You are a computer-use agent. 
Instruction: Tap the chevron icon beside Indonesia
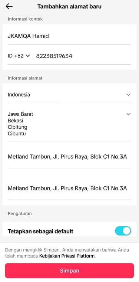pos(128,95)
